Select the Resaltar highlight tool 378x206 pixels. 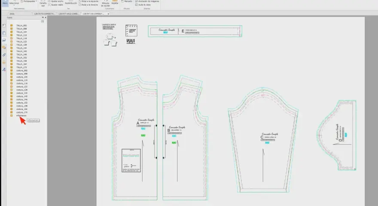(x=115, y=3)
